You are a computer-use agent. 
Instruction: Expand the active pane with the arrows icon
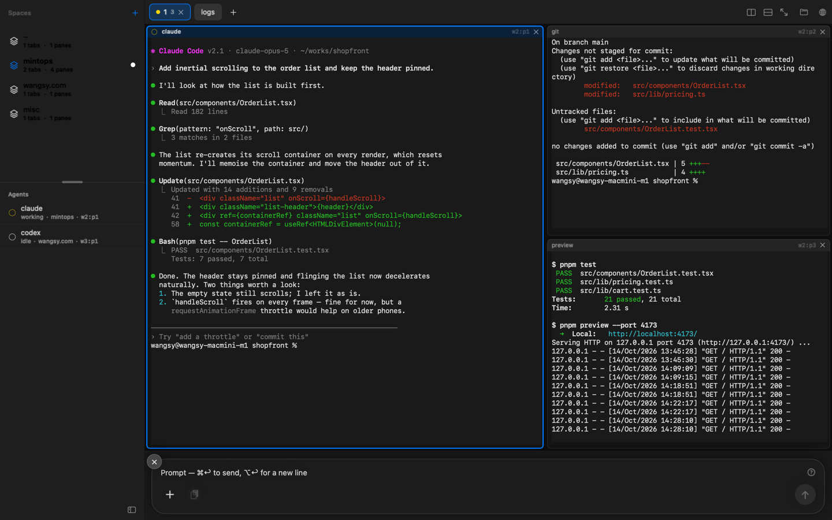point(784,12)
